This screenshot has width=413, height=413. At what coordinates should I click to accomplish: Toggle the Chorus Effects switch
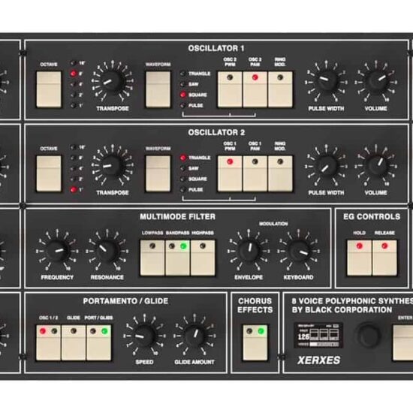pos(255,342)
